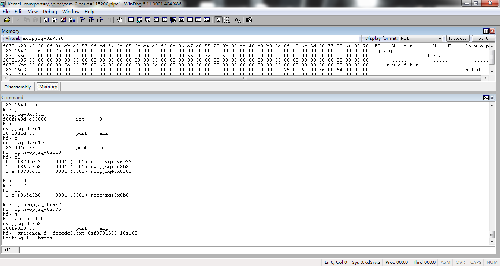Close the Memory docked window
Viewport: 500px width, 266px height.
[x=492, y=31]
